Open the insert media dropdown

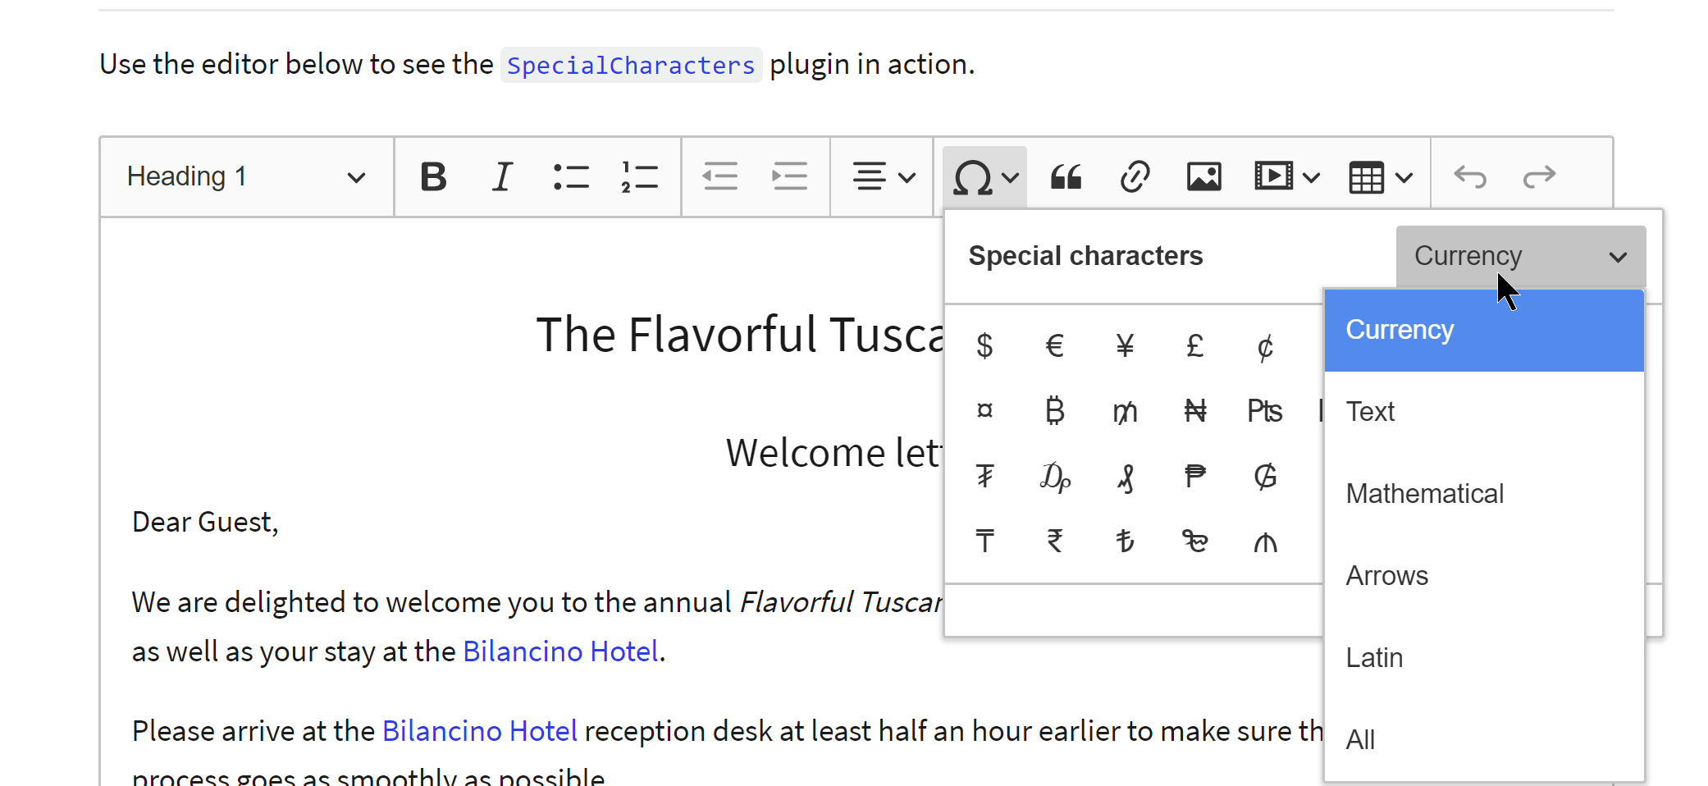[x=1286, y=176]
